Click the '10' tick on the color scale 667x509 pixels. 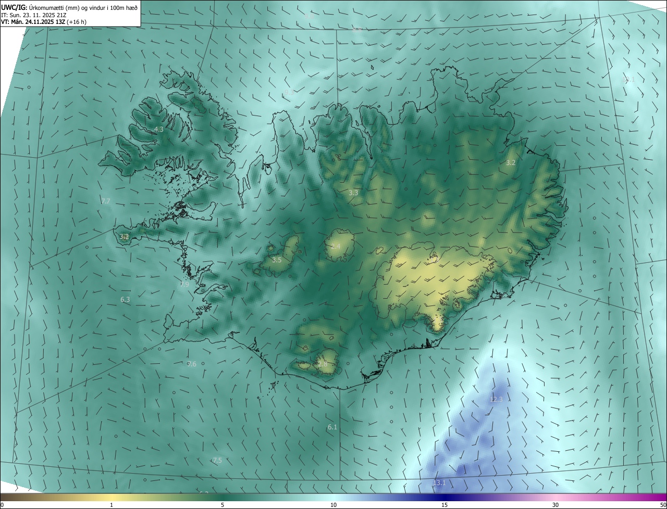click(x=333, y=505)
